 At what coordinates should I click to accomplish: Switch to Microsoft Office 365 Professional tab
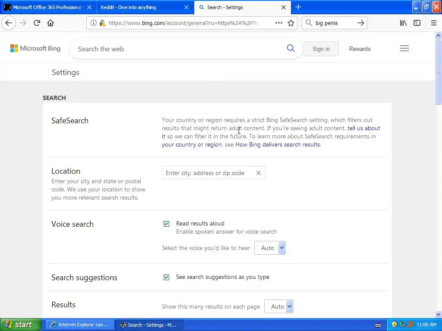(x=48, y=7)
